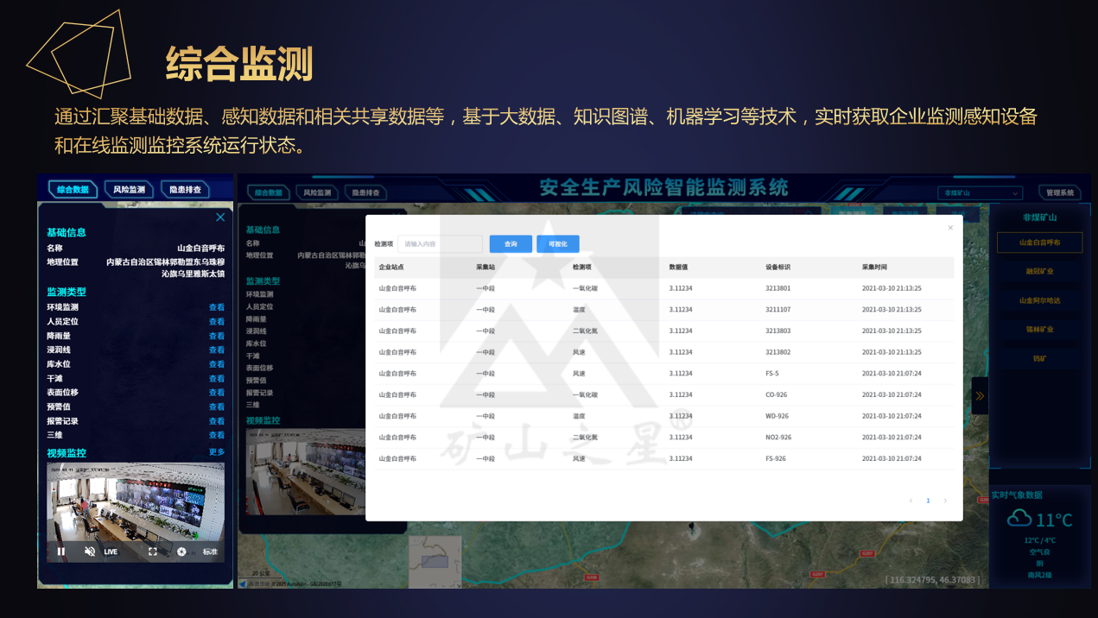Select 山金白音呼布 in the right mine list
Image resolution: width=1098 pixels, height=618 pixels.
[x=1039, y=243]
